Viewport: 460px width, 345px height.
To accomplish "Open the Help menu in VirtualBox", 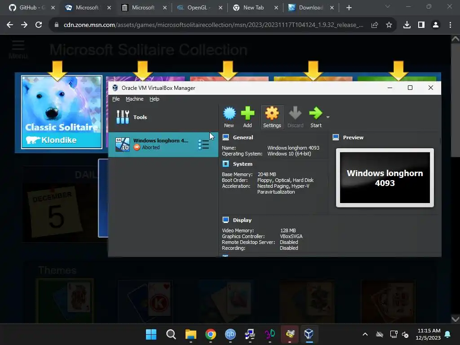I will [x=155, y=99].
